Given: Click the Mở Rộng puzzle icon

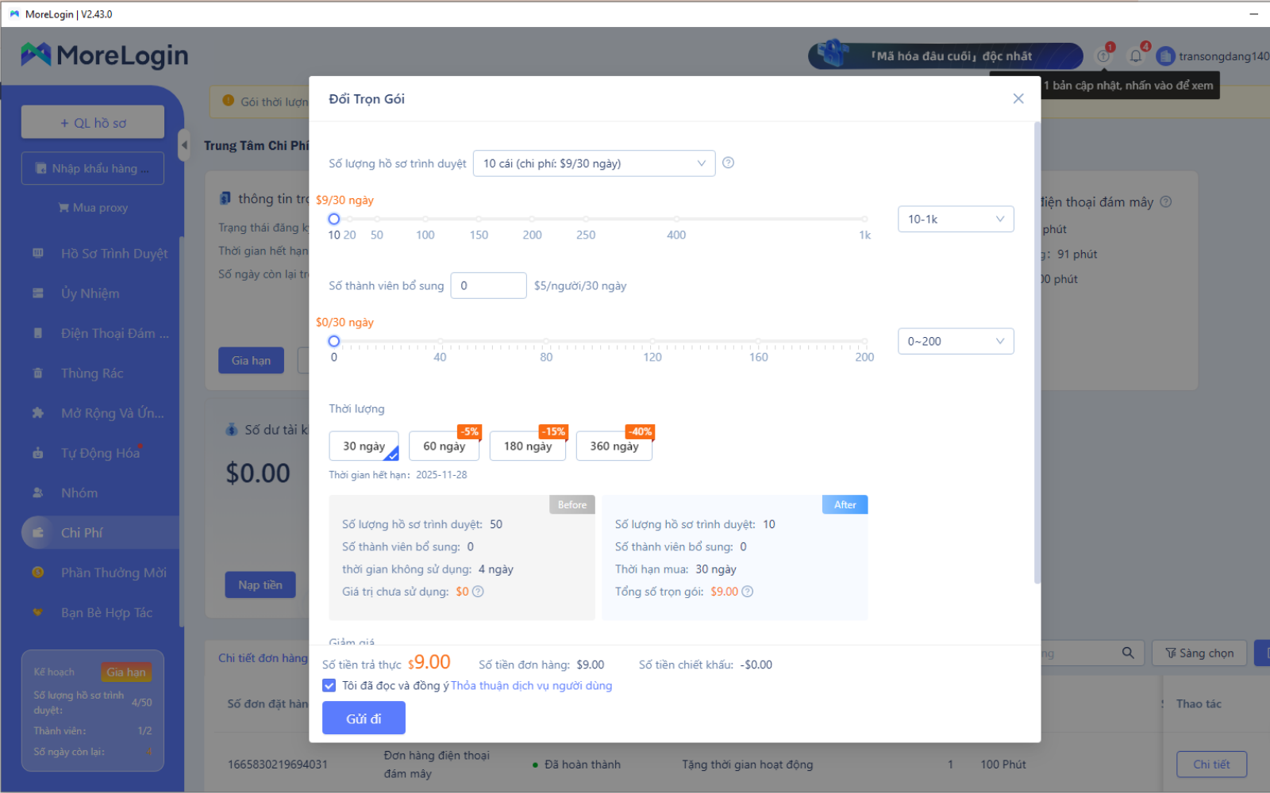Looking at the screenshot, I should (37, 413).
